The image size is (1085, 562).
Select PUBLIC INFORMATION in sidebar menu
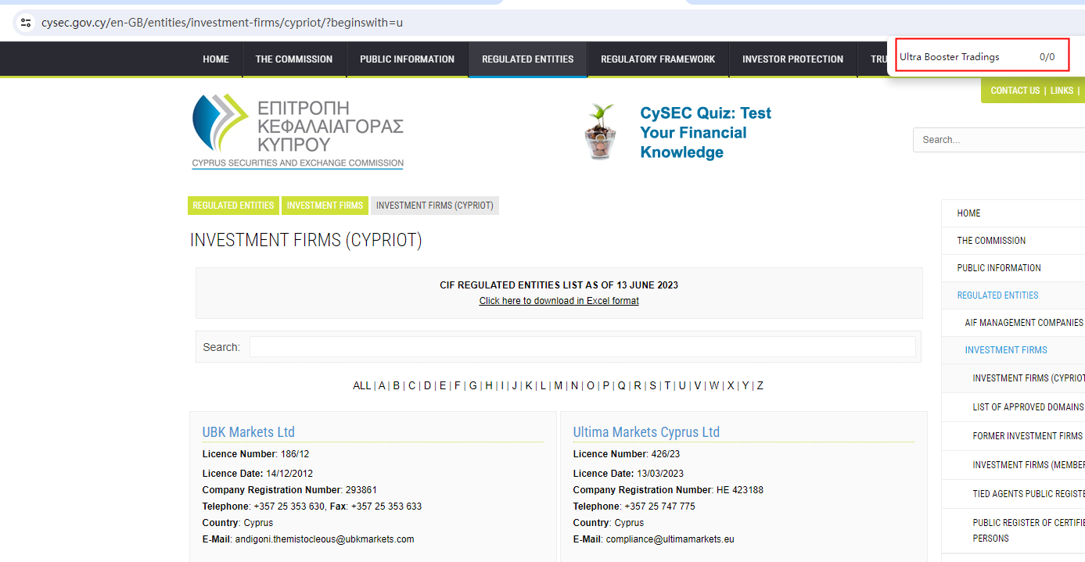point(999,268)
